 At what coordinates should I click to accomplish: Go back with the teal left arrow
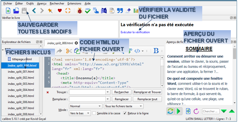tap(34, 11)
